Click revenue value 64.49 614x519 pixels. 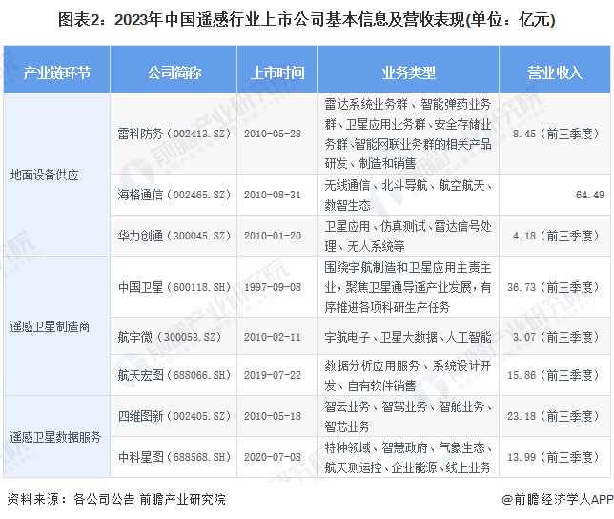tap(590, 195)
